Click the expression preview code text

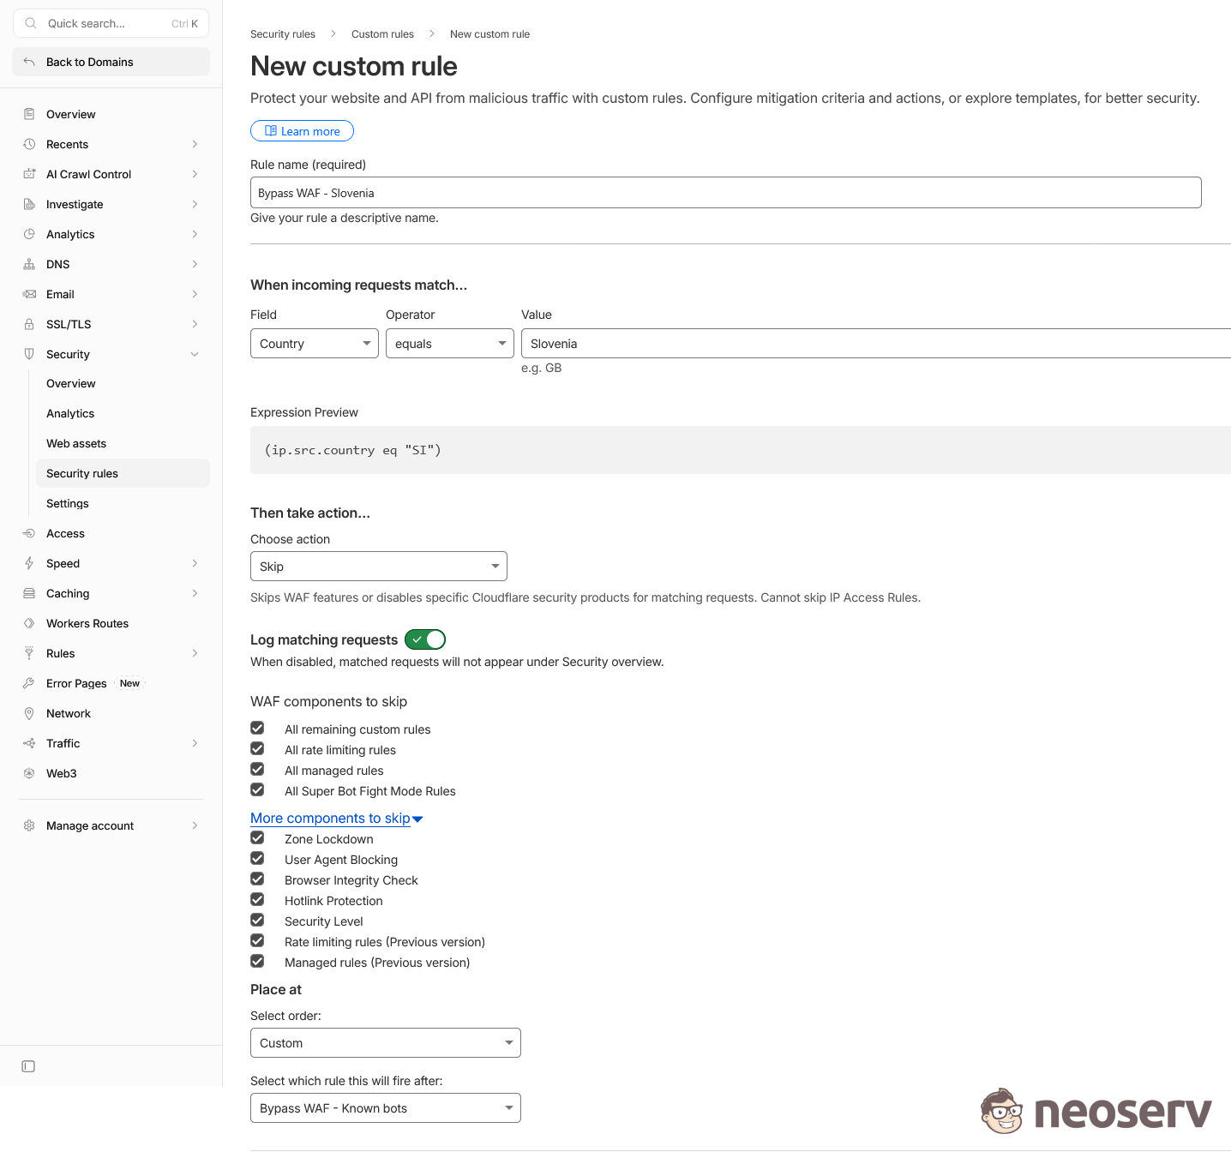(352, 450)
